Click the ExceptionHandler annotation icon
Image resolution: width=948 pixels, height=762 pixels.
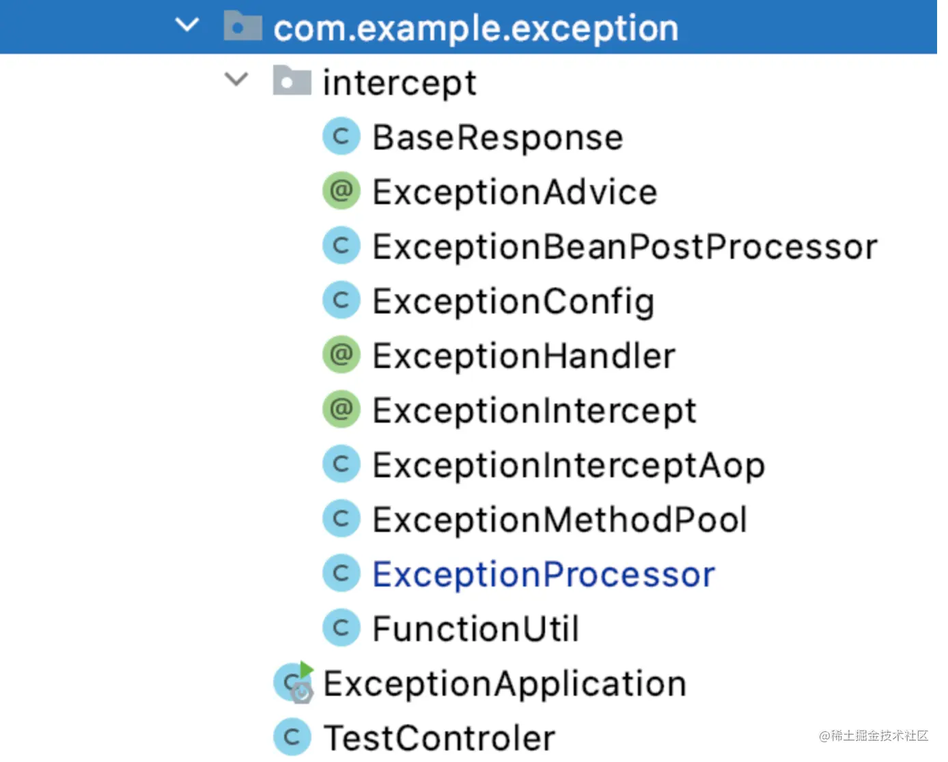tap(341, 354)
